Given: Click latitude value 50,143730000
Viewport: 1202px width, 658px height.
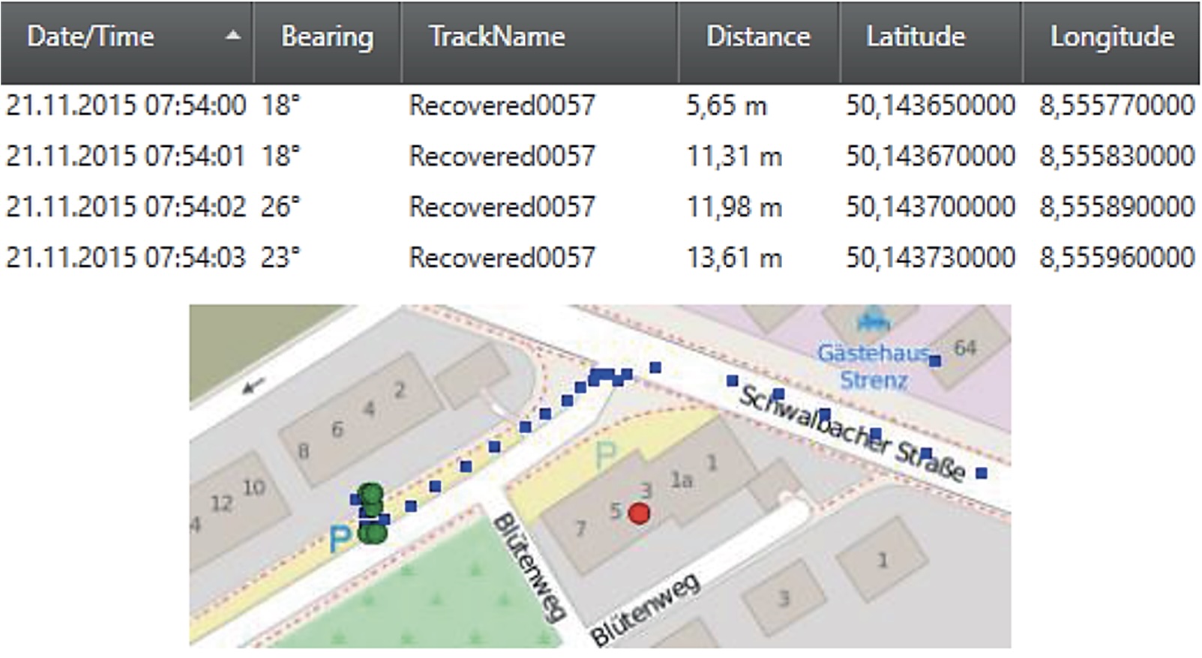Looking at the screenshot, I should [931, 258].
